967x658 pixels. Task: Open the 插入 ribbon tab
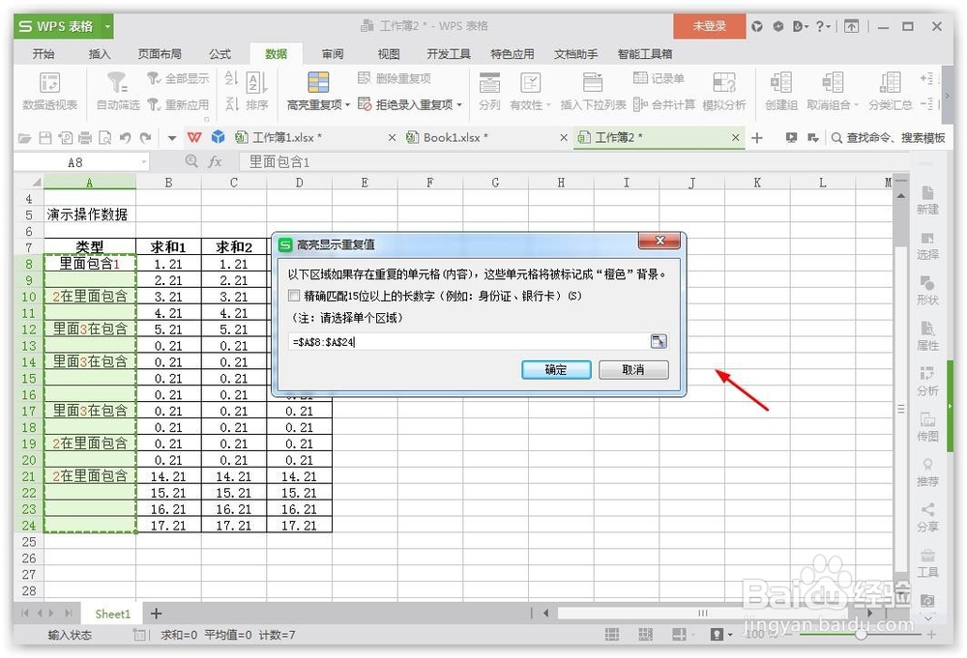point(100,54)
